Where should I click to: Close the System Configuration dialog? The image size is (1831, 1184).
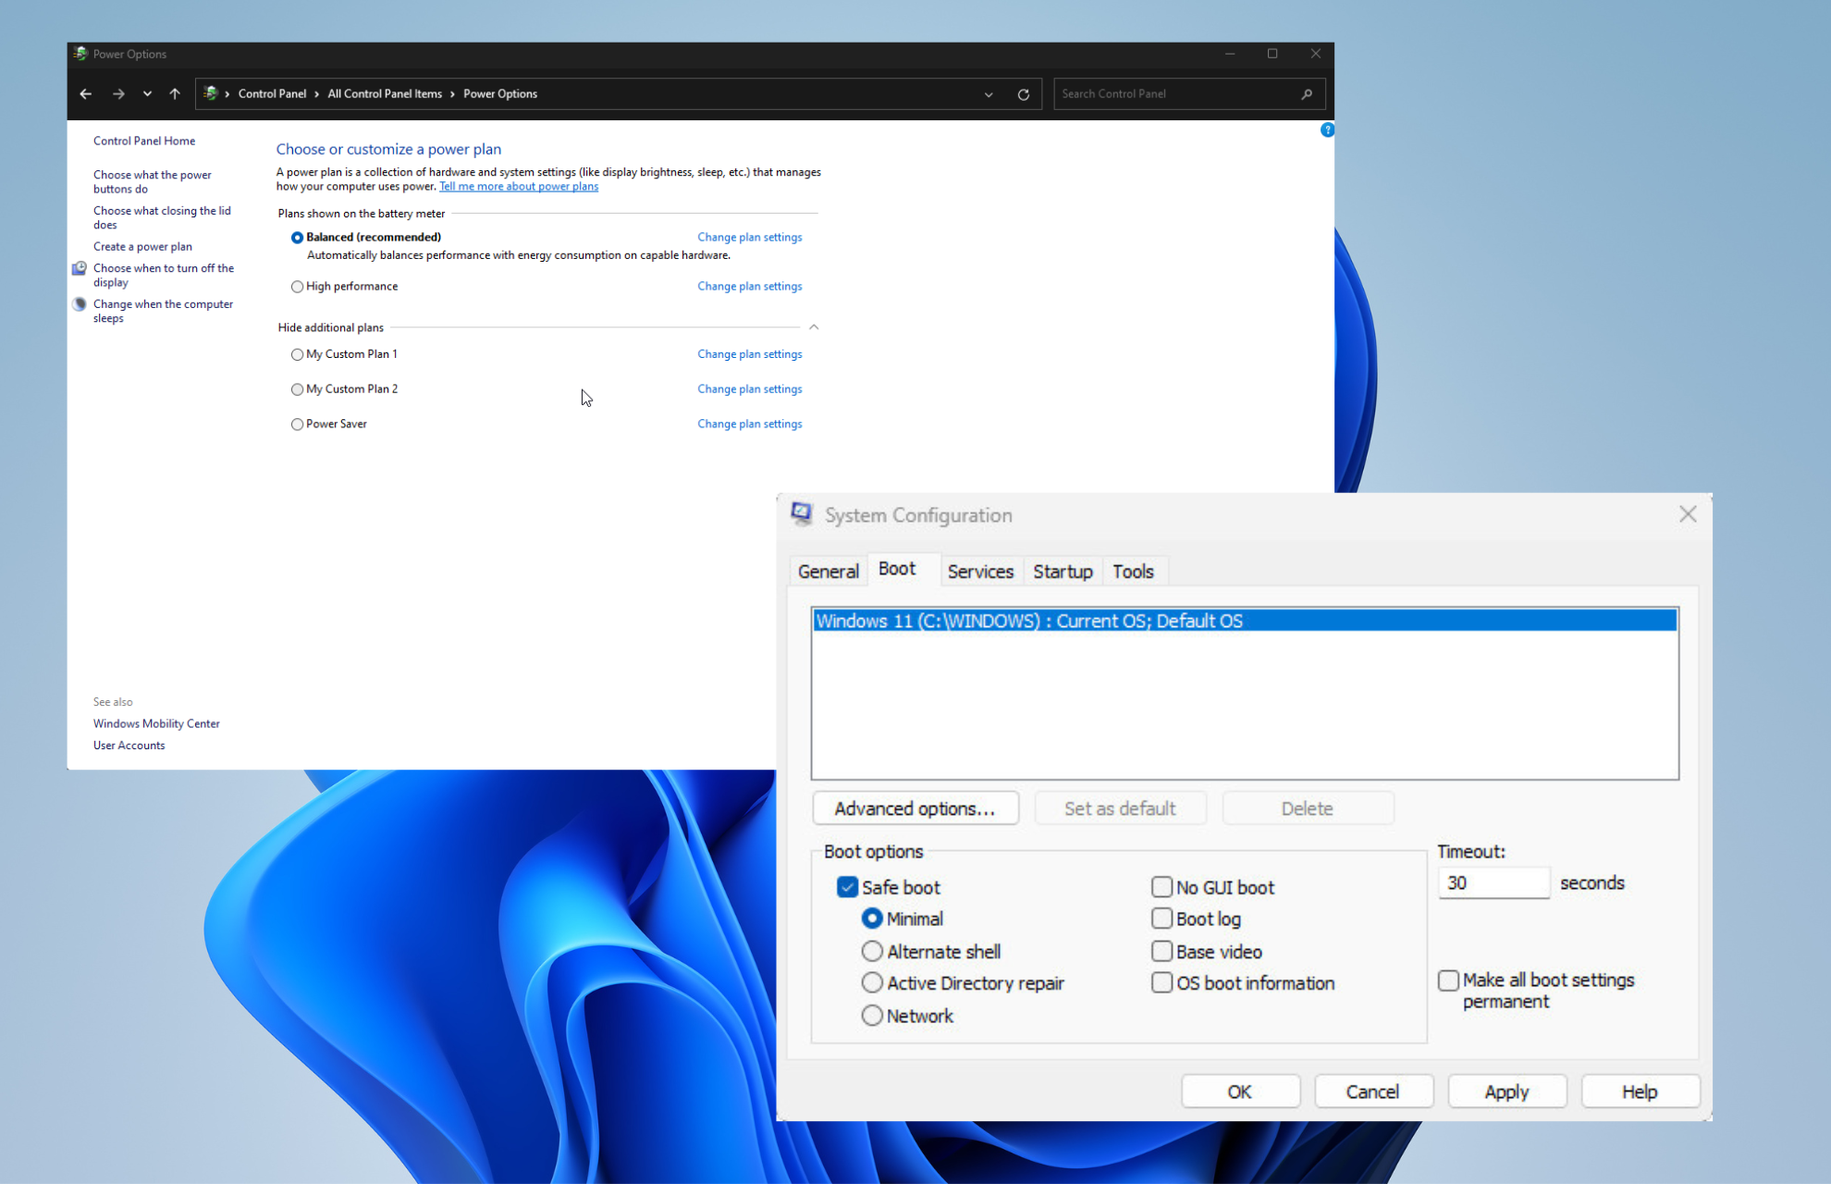[1688, 514]
